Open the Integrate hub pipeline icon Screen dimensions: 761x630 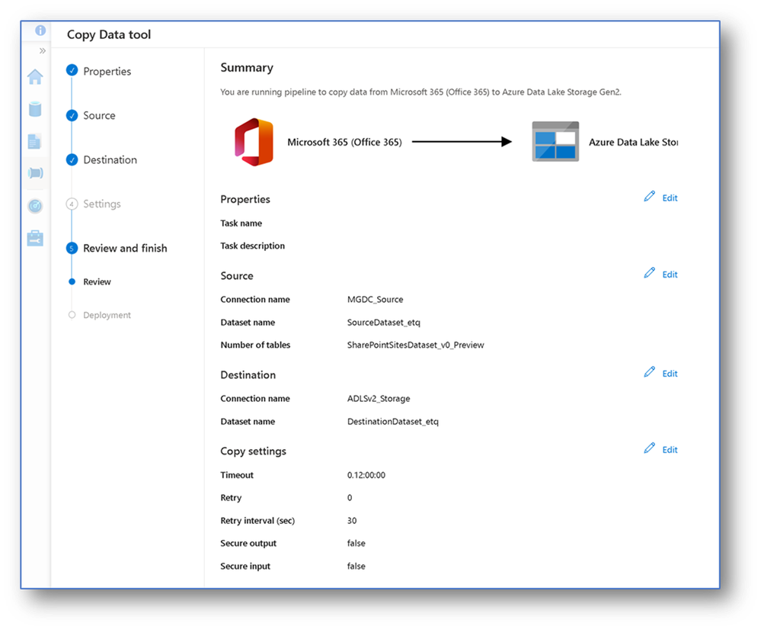tap(36, 173)
